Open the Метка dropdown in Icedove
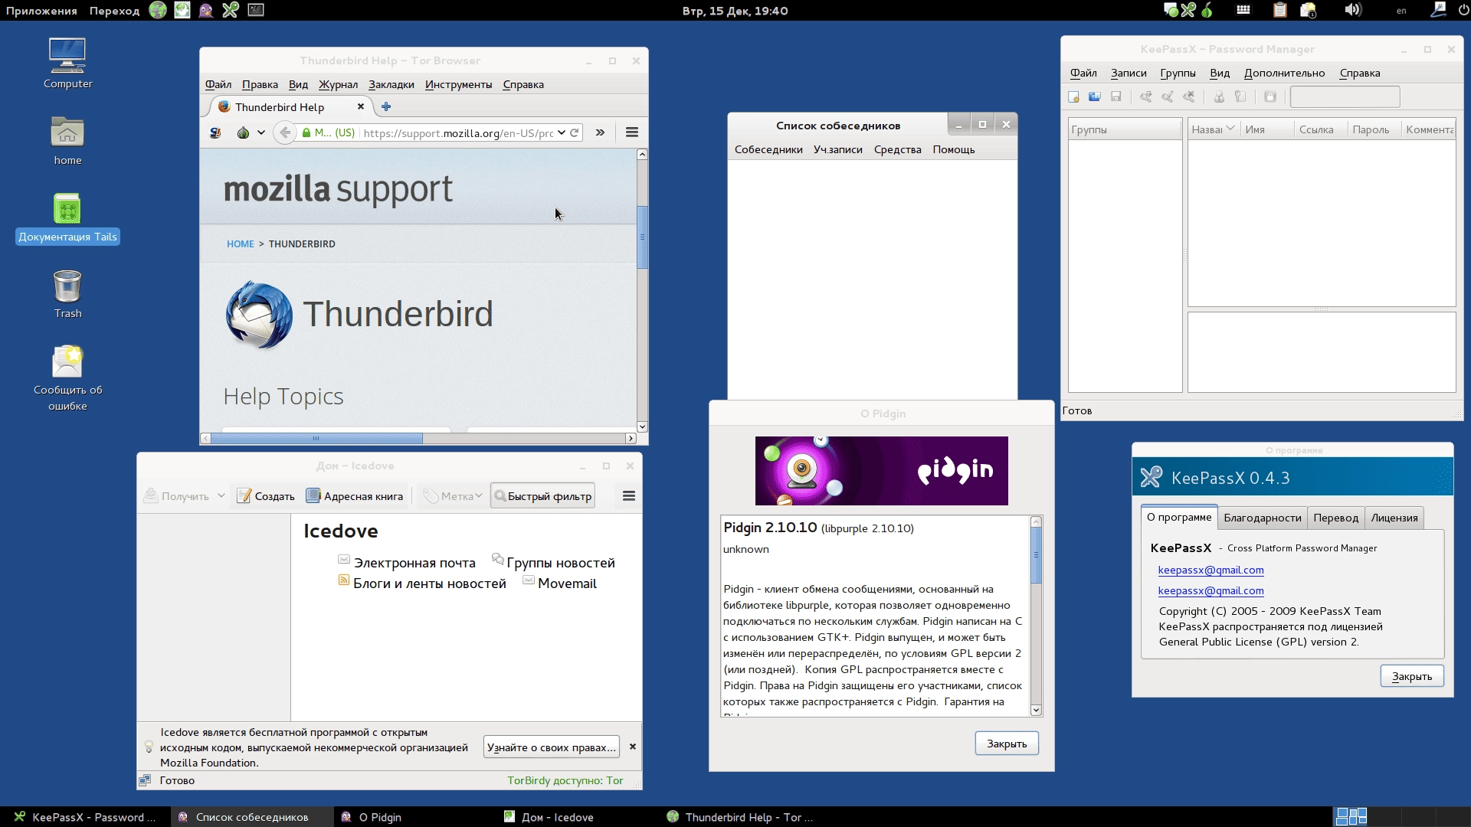This screenshot has width=1471, height=827. [x=453, y=496]
